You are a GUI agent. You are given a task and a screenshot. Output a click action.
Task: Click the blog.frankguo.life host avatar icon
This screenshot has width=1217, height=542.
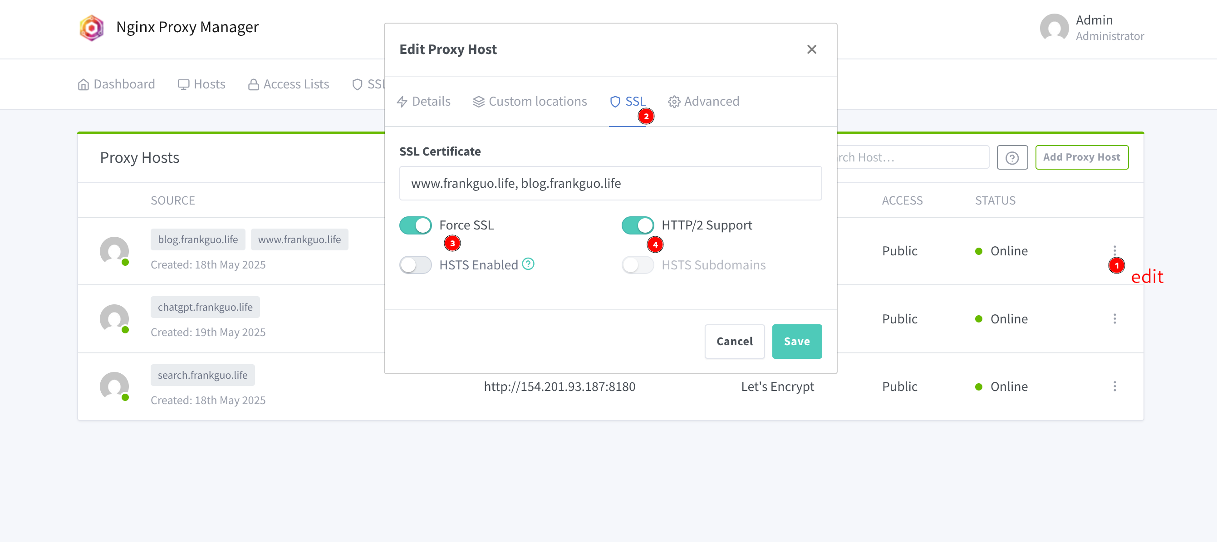[114, 251]
